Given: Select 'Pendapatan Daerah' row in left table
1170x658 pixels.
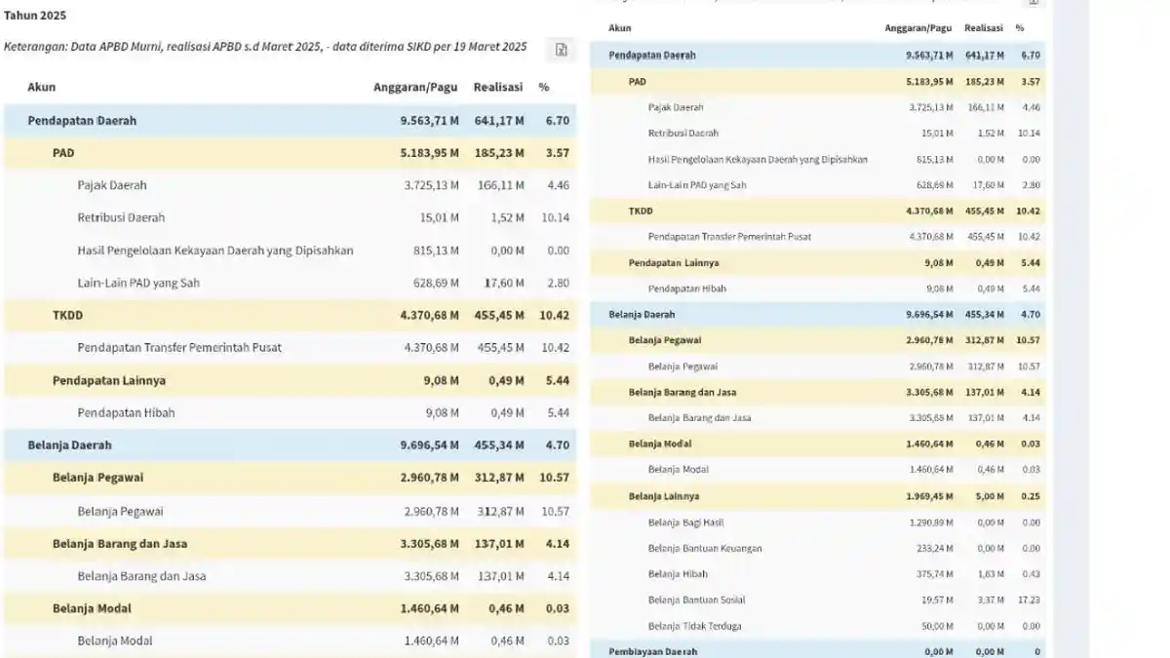Looking at the screenshot, I should pos(290,121).
